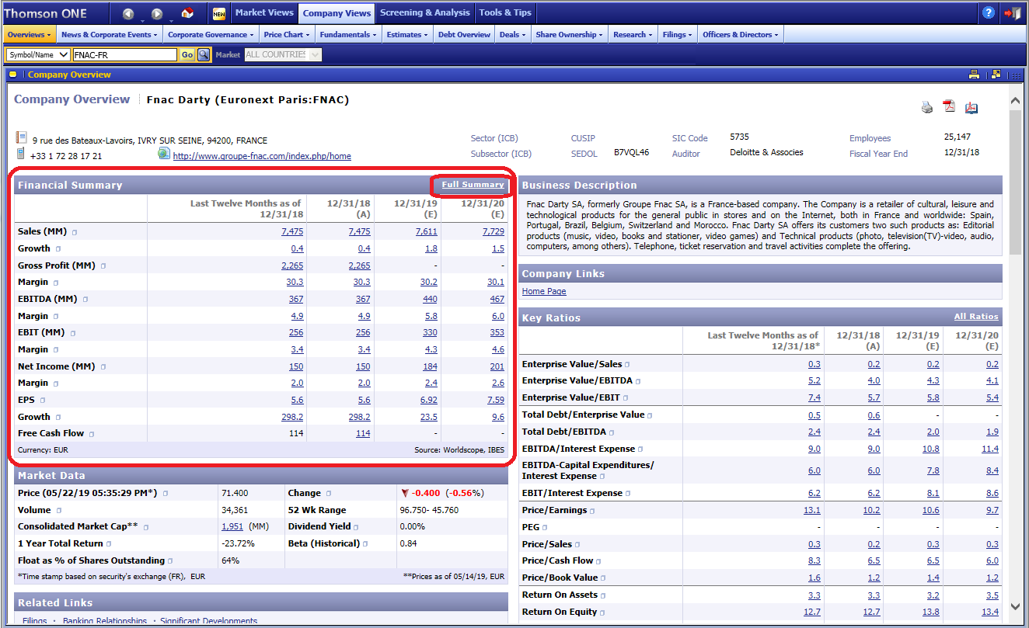Go back with the left arrow
Screen dimensions: 1029x628
(x=128, y=13)
